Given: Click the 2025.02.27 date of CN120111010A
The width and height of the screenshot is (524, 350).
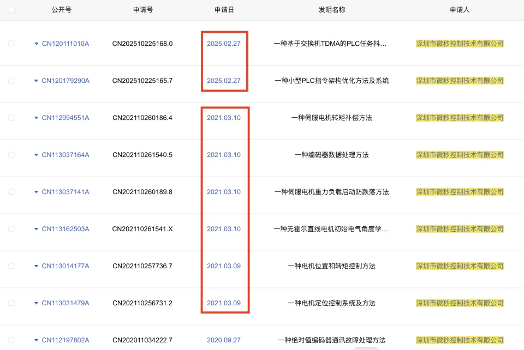Looking at the screenshot, I should (223, 44).
